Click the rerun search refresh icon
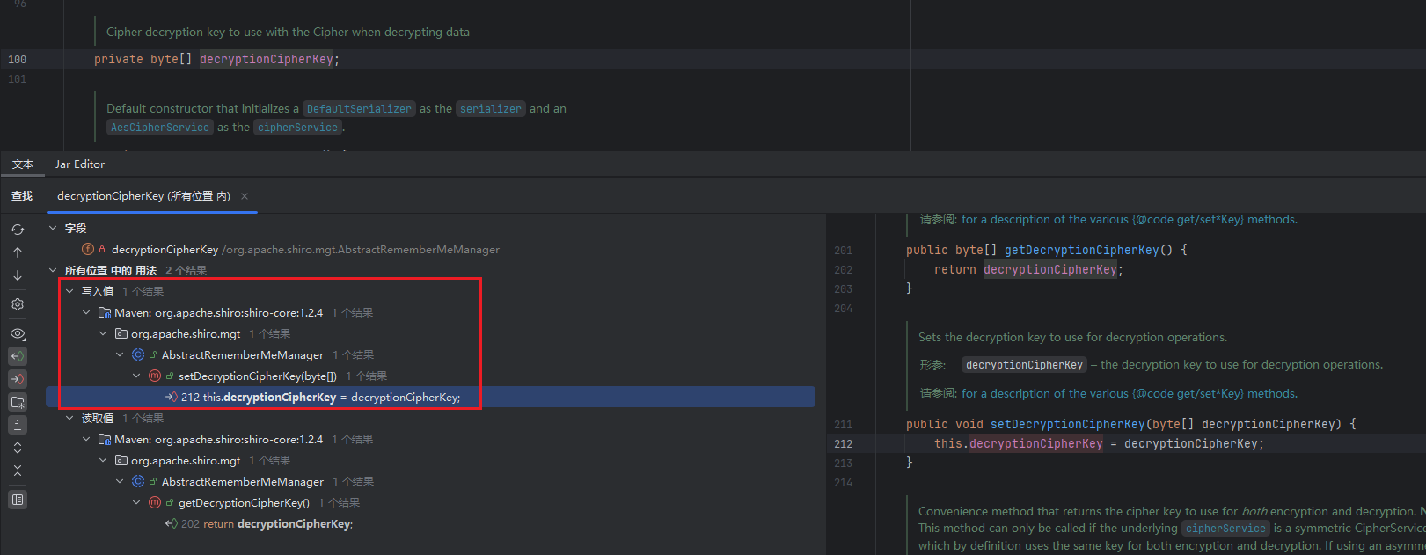Viewport: 1426px width, 555px height. (x=18, y=230)
